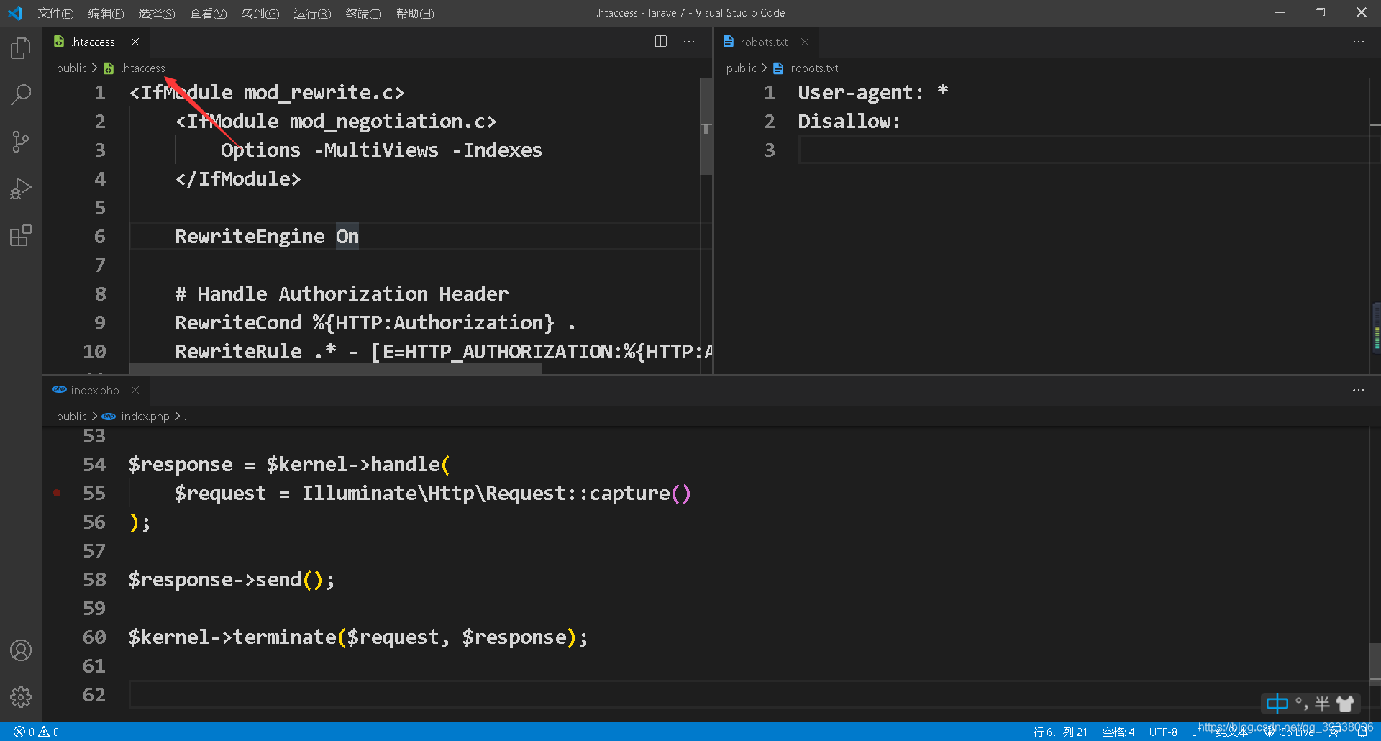Screen dimensions: 1381x741
Task: Toggle Chinese/English input mode
Action: (x=1277, y=704)
